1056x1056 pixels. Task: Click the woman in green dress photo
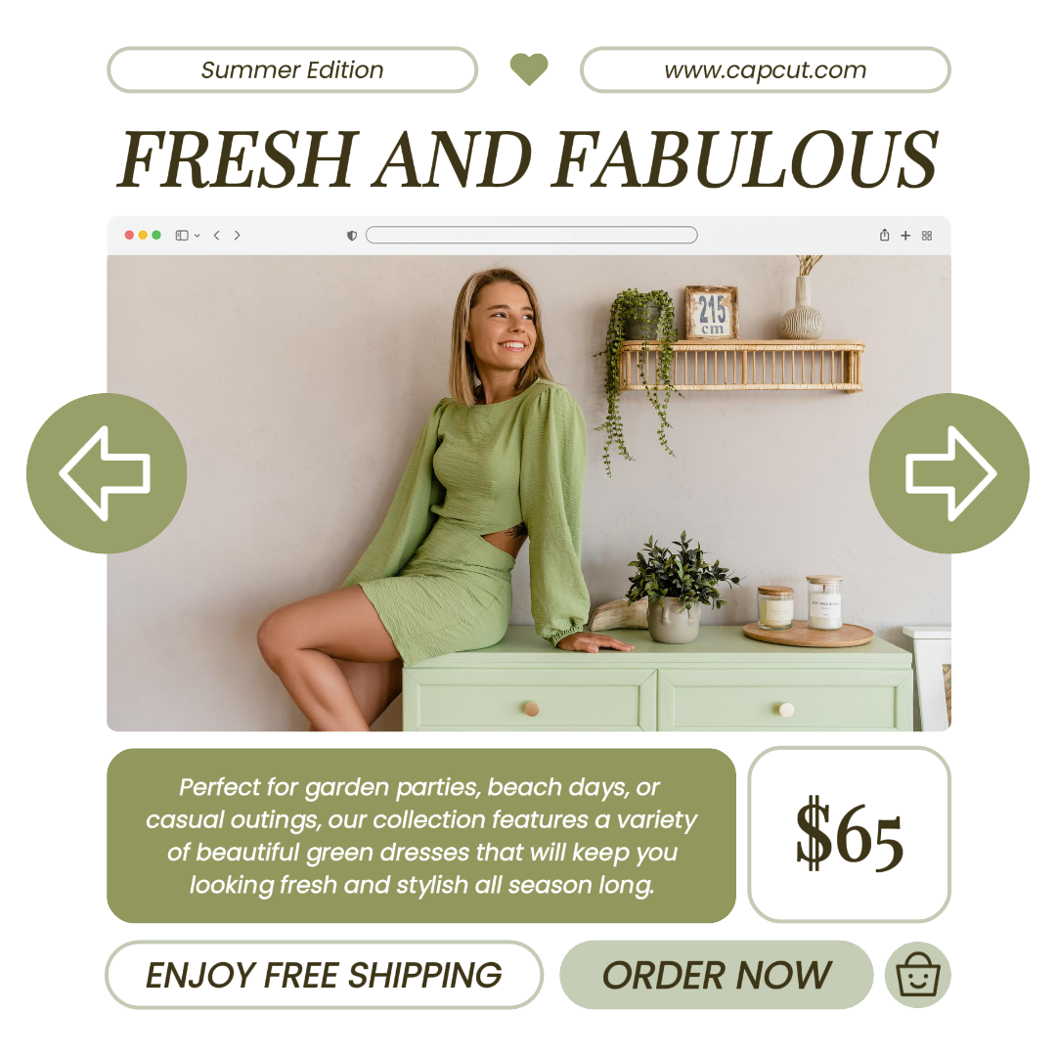(x=529, y=493)
